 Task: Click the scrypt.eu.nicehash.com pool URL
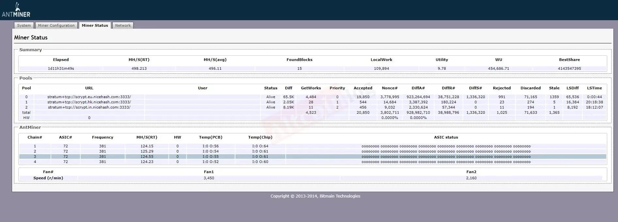pyautogui.click(x=89, y=97)
